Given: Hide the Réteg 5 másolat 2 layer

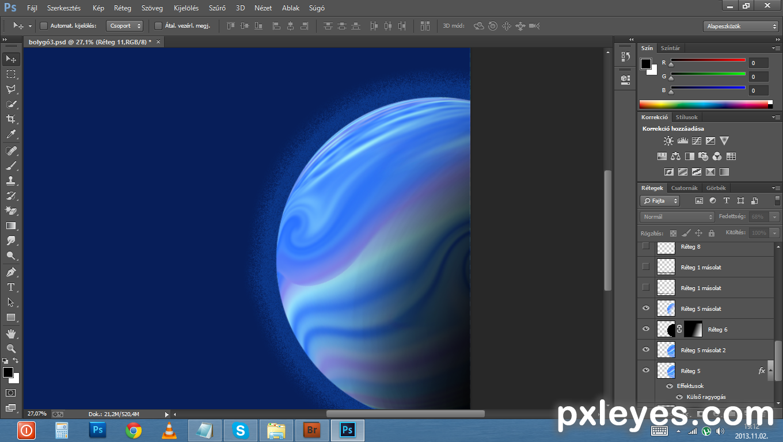Looking at the screenshot, I should 646,350.
